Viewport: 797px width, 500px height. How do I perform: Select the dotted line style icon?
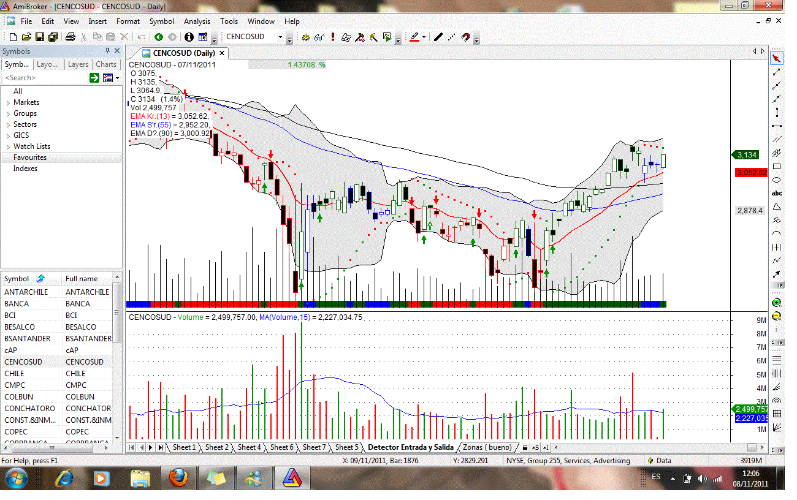452,37
